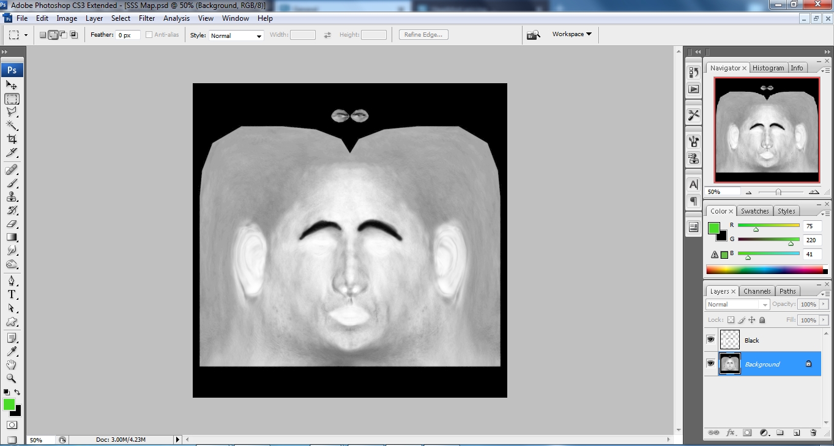Select the Magic Wand tool
The image size is (834, 446).
pyautogui.click(x=12, y=125)
